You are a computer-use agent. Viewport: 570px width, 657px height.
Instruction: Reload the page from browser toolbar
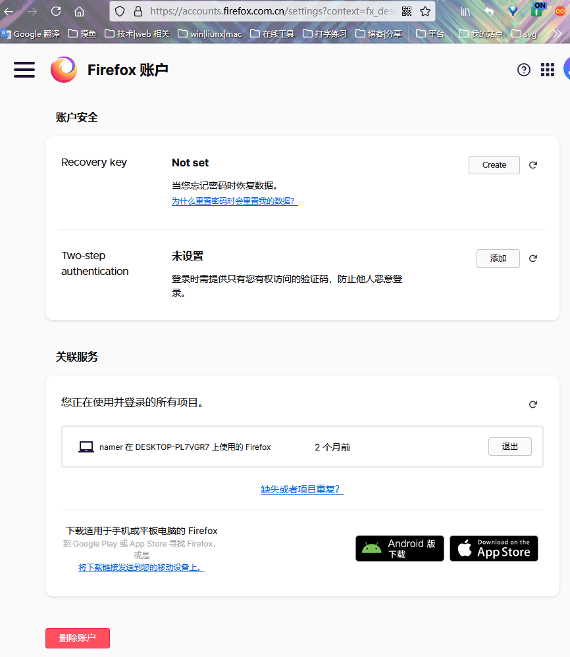(56, 11)
